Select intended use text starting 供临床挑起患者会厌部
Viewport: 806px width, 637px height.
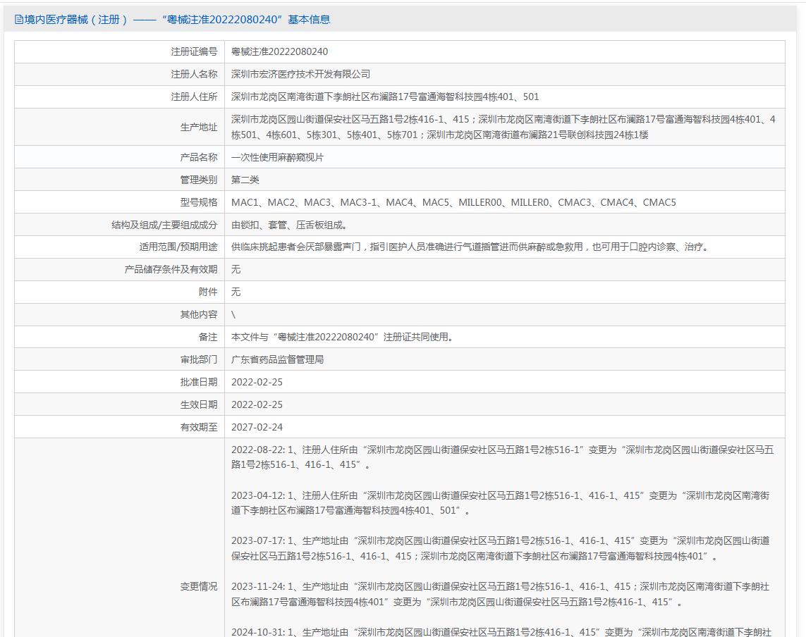471,247
